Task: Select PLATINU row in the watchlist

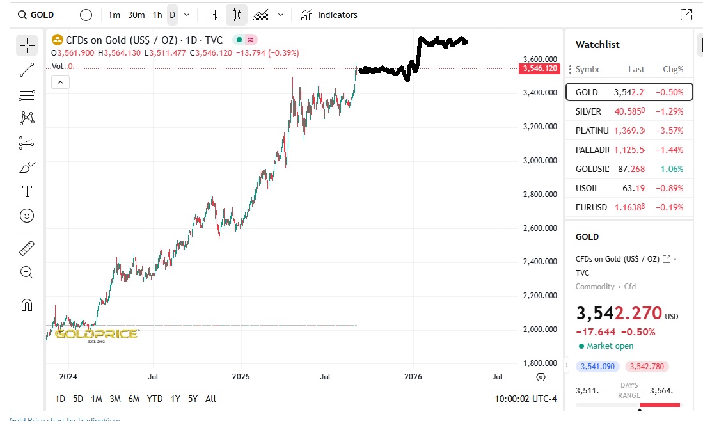Action: pyautogui.click(x=629, y=131)
